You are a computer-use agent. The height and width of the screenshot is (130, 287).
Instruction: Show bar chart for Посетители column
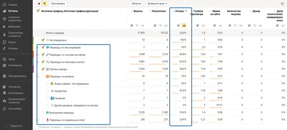coord(166,25)
